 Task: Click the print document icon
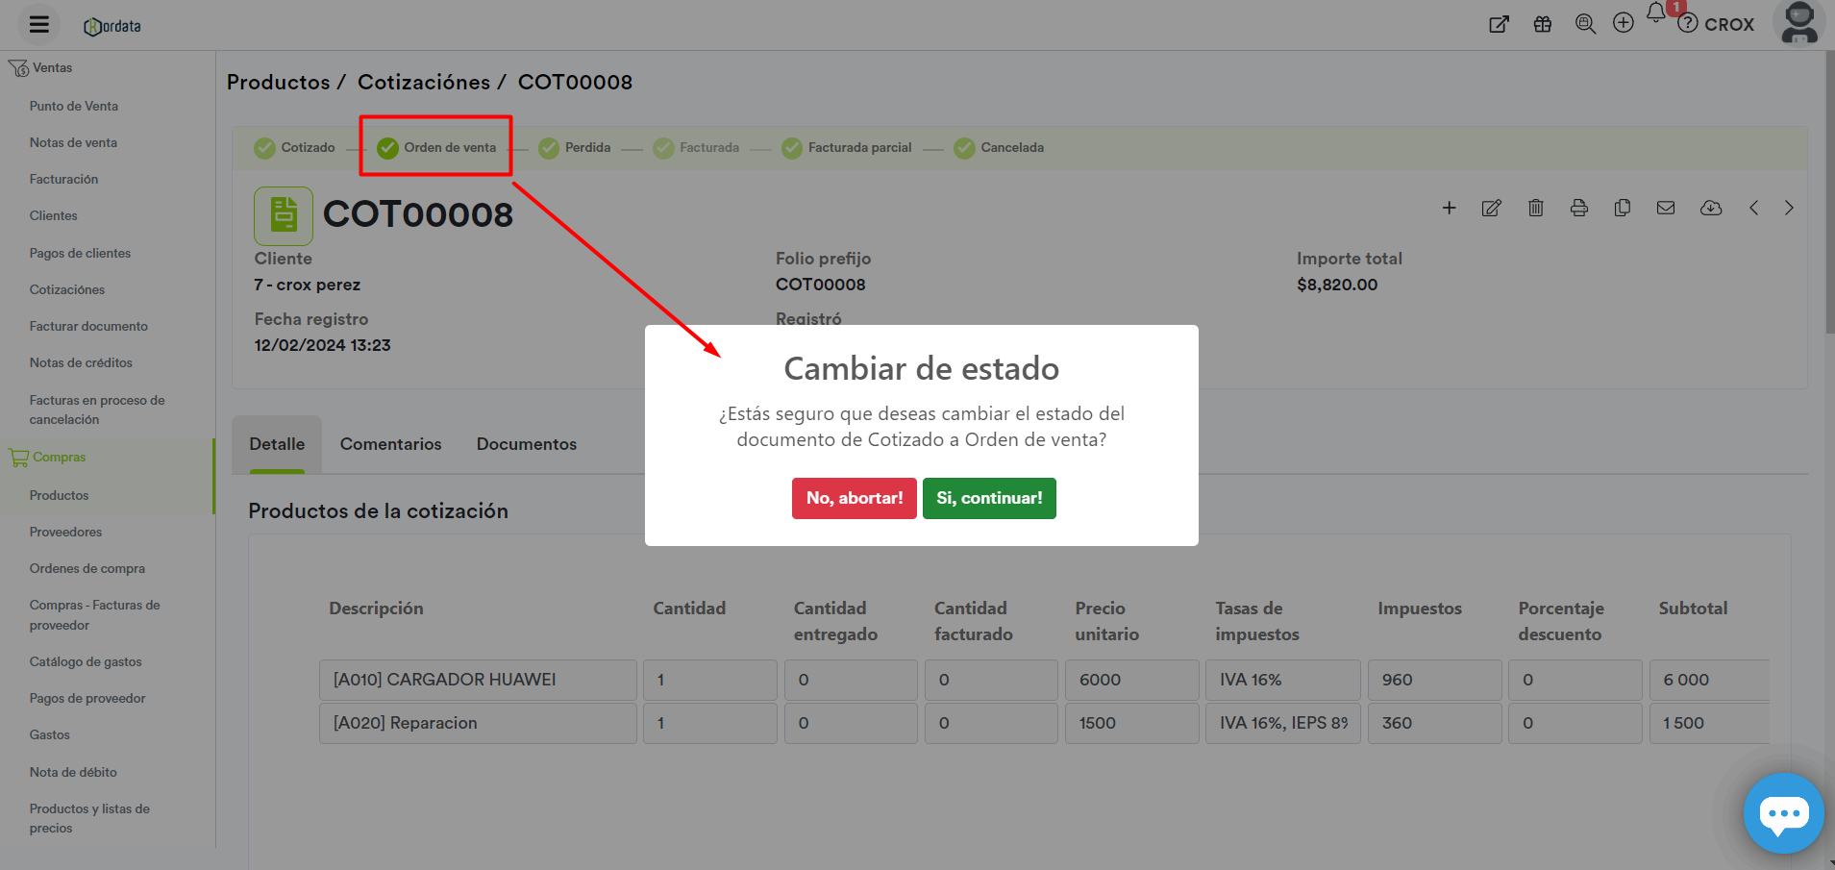[1578, 208]
